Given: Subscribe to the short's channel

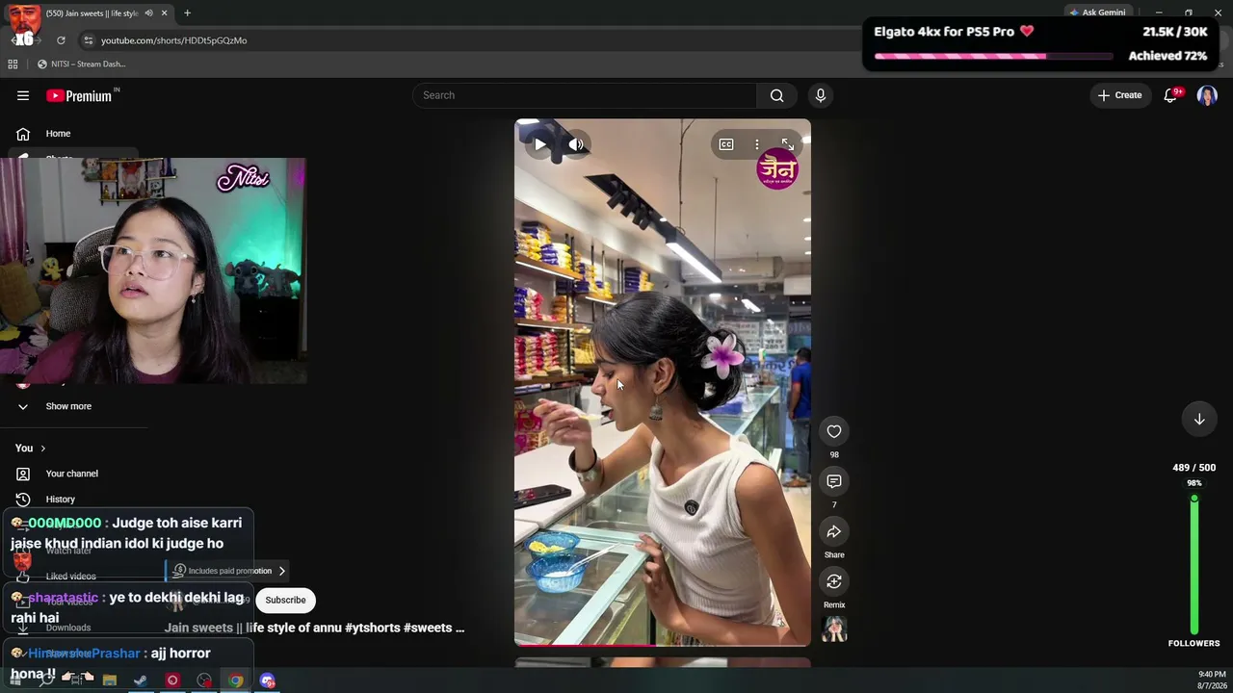Looking at the screenshot, I should point(285,600).
